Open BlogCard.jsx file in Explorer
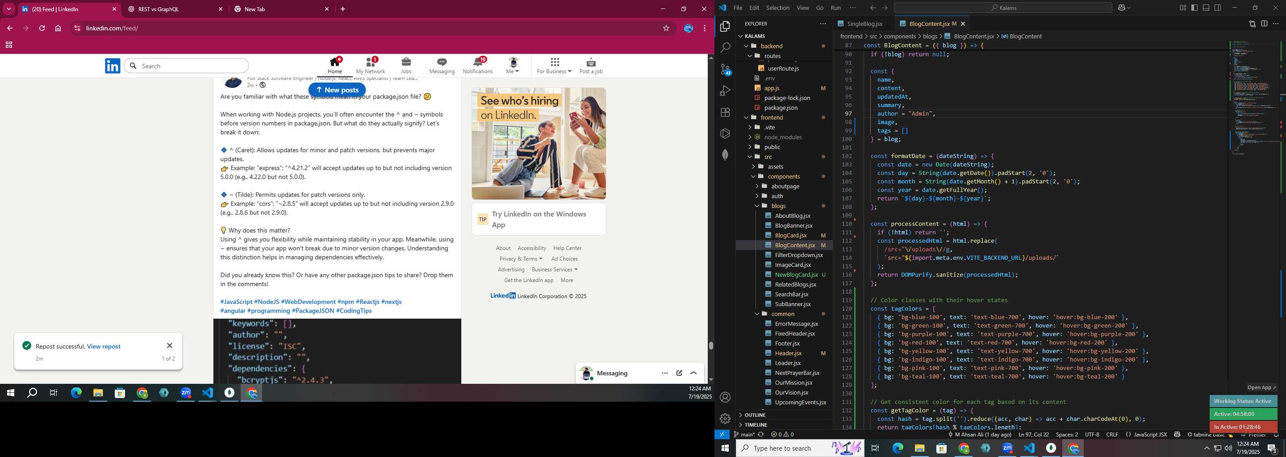Image resolution: width=1286 pixels, height=457 pixels. (790, 236)
